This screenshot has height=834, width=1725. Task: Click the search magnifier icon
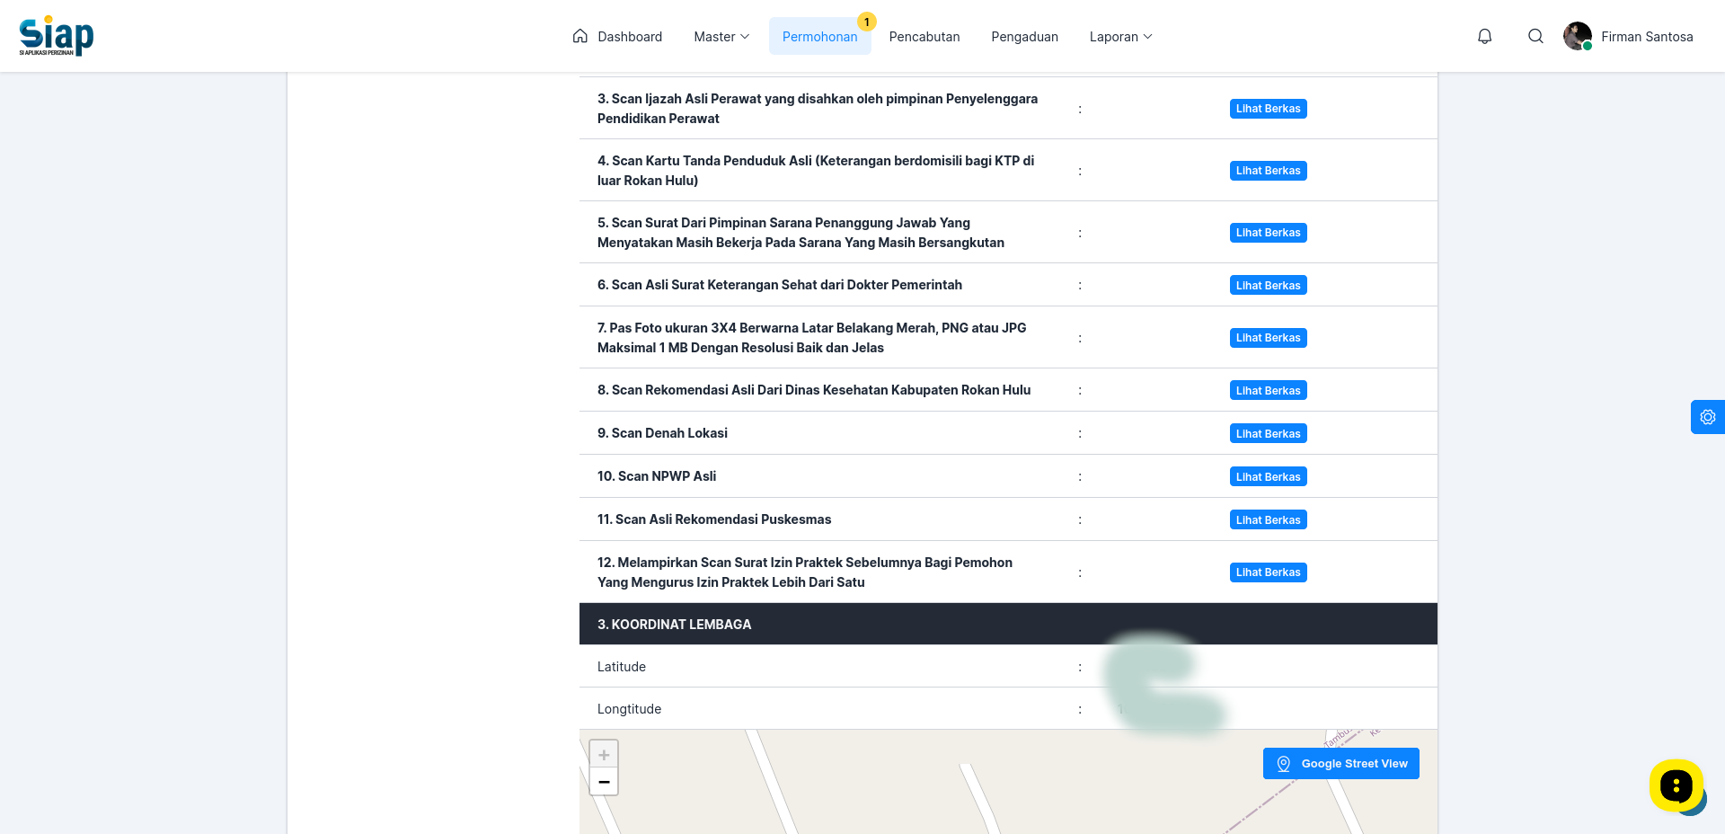(1535, 36)
